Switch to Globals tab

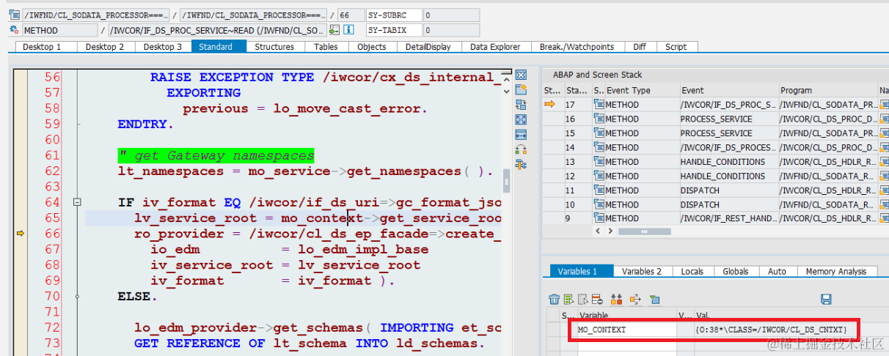pyautogui.click(x=736, y=271)
